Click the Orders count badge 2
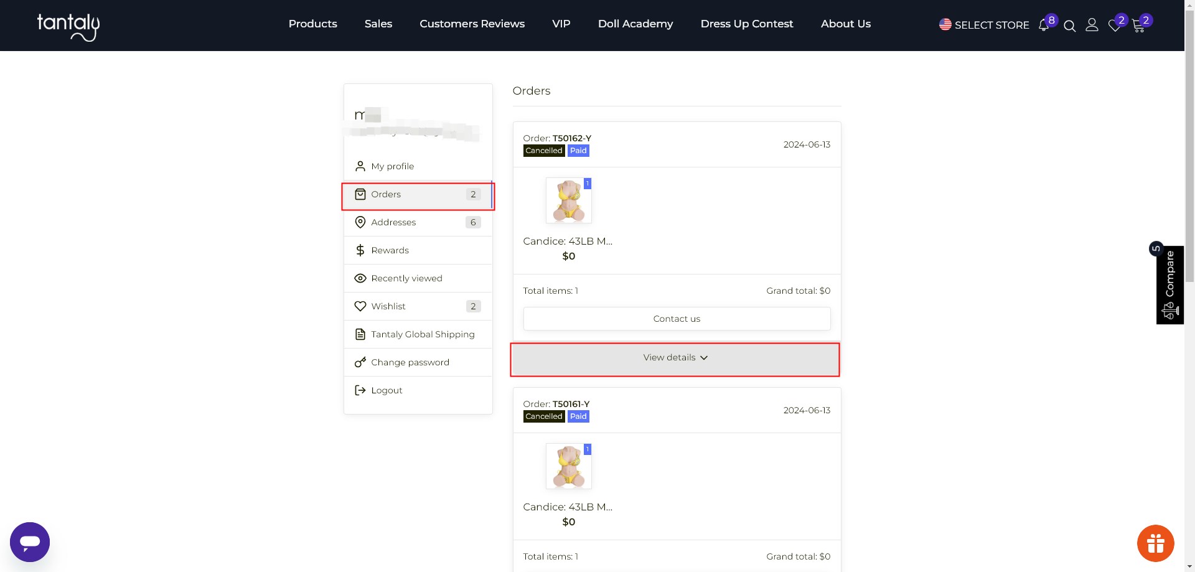Image resolution: width=1195 pixels, height=572 pixels. coord(473,194)
